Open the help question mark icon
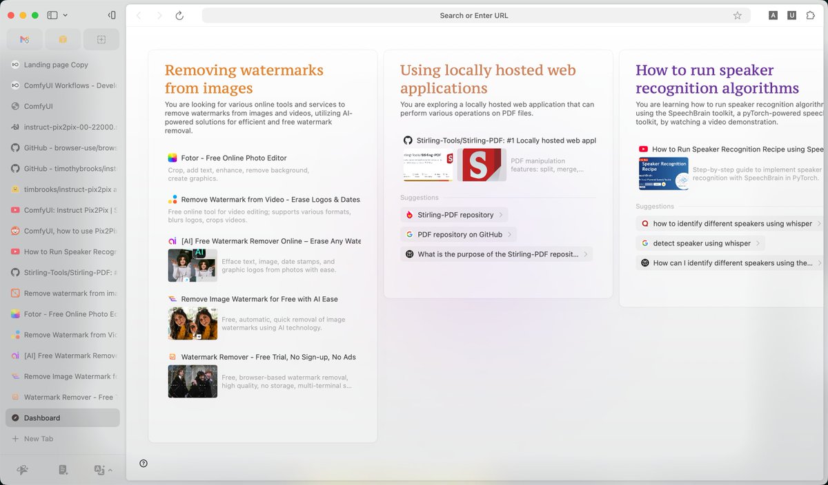The image size is (828, 485). pyautogui.click(x=144, y=463)
